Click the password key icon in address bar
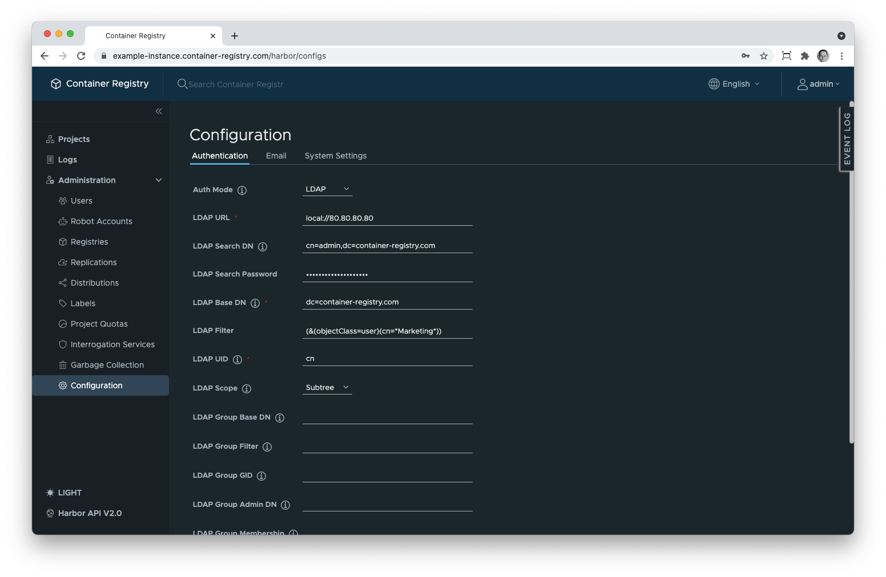The height and width of the screenshot is (577, 886). [x=746, y=56]
